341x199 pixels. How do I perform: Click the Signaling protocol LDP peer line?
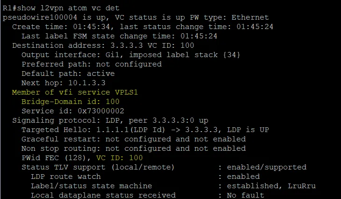tap(110, 120)
